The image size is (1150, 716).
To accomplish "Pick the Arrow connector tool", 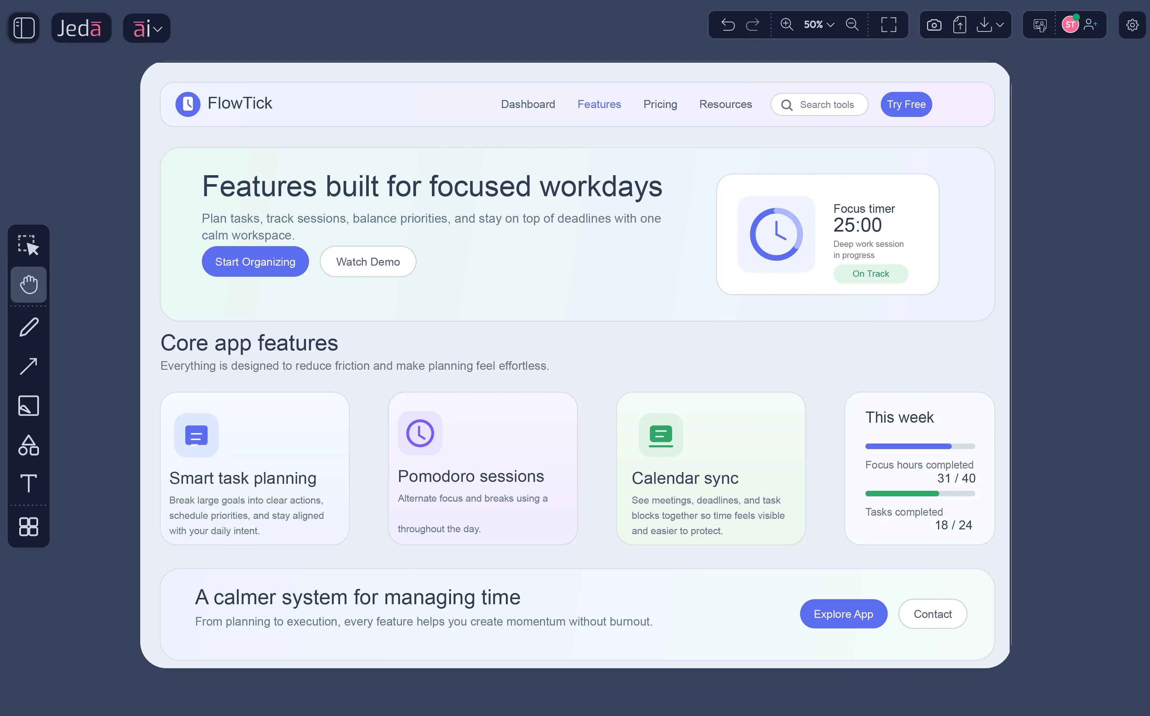I will pos(28,366).
